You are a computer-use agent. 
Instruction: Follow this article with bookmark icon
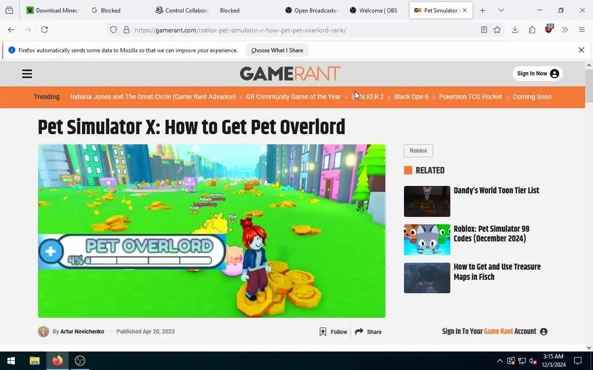coord(333,332)
